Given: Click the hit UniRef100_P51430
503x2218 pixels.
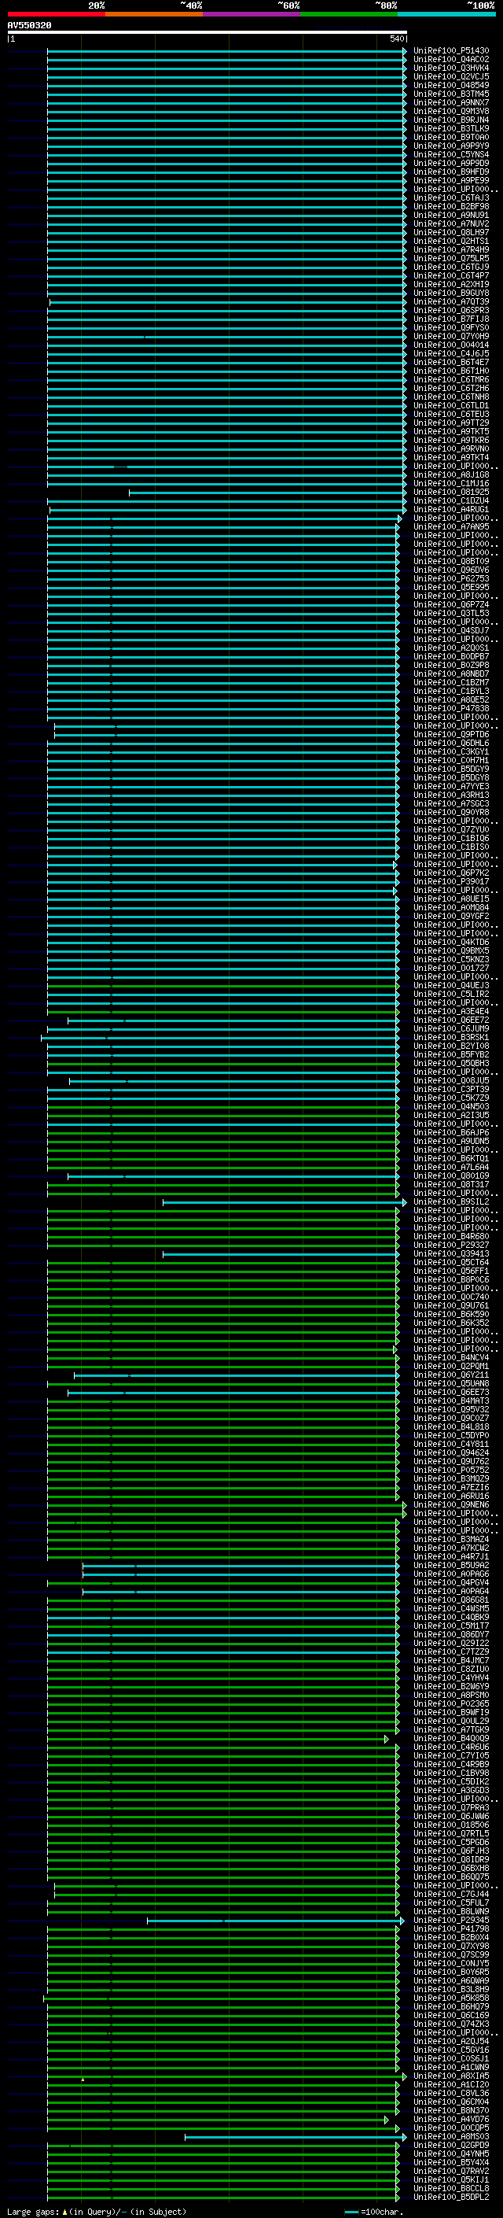Looking at the screenshot, I should pyautogui.click(x=451, y=51).
